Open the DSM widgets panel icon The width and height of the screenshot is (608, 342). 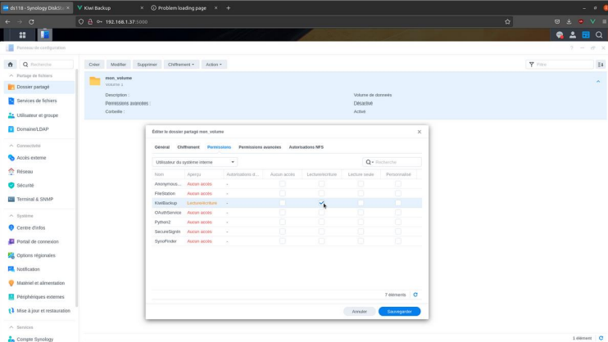[586, 35]
